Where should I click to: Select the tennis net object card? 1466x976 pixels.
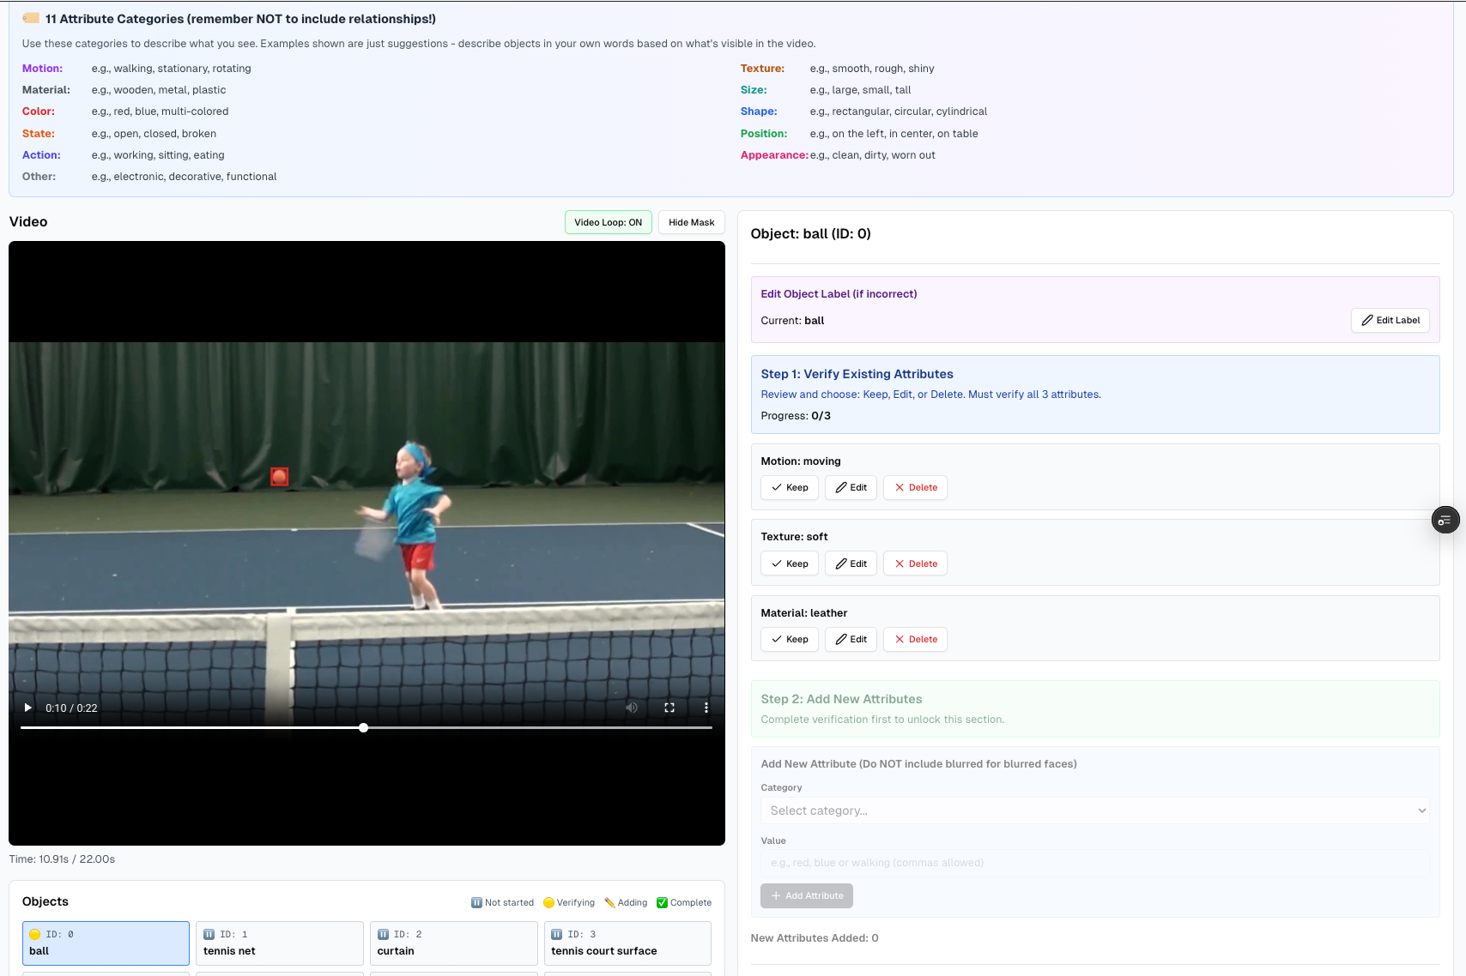coord(279,943)
